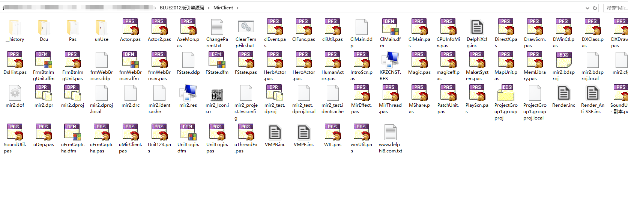Select the ProjectGroup1.groupproj file
Screen dimensions: 628x200
pyautogui.click(x=506, y=94)
